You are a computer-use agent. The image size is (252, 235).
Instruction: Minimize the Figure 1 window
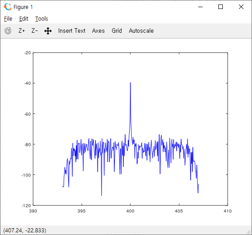(x=200, y=7)
